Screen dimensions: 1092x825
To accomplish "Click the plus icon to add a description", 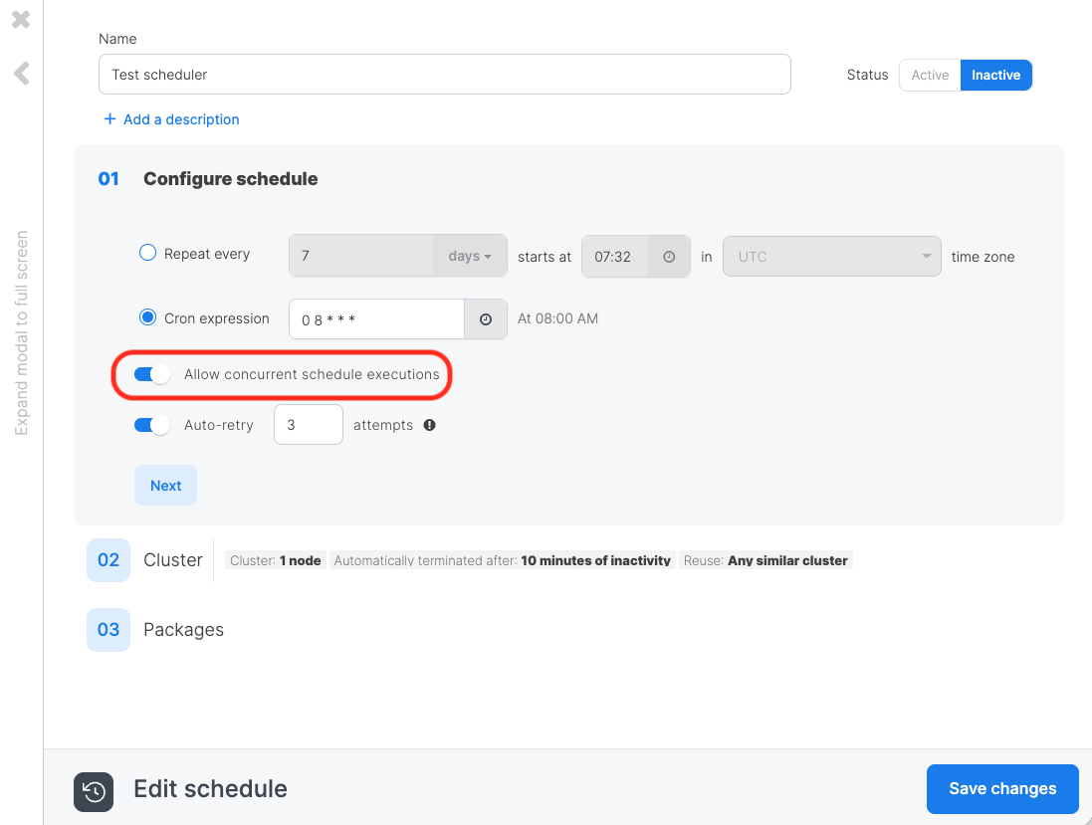I will click(109, 119).
